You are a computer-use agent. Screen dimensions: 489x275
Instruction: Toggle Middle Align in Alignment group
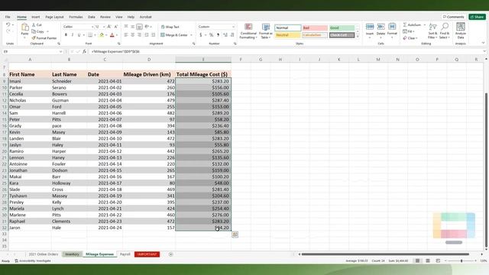[x=132, y=27]
